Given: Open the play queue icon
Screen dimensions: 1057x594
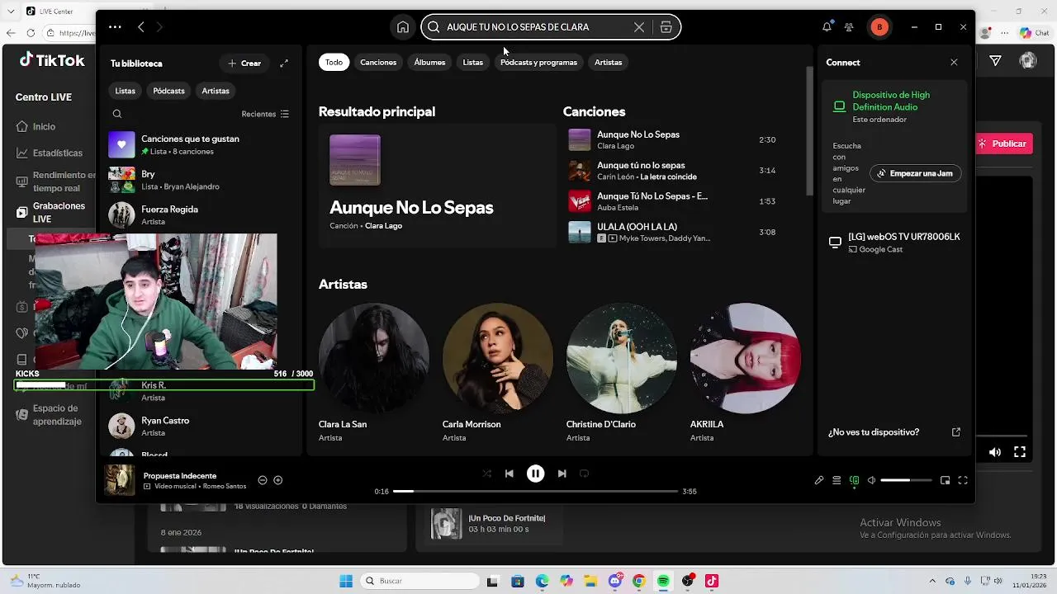Looking at the screenshot, I should pos(837,480).
